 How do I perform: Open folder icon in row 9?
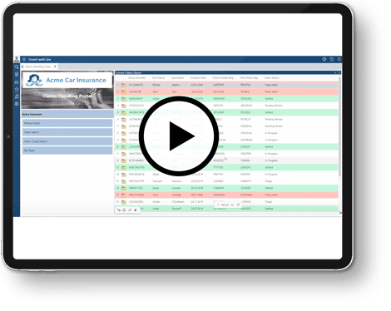[124, 140]
